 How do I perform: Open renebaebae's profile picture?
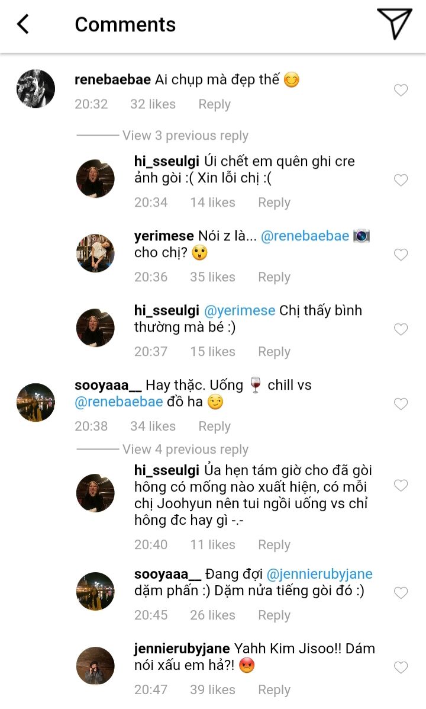pos(35,89)
